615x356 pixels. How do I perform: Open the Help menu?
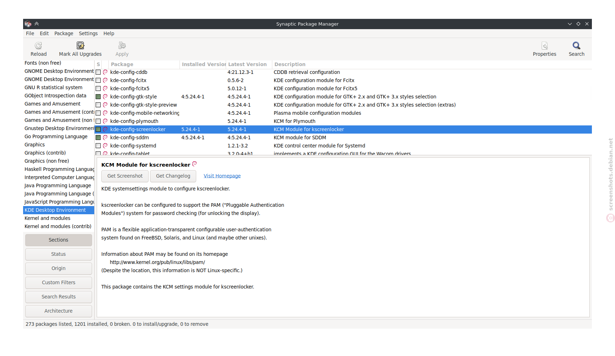coord(109,33)
